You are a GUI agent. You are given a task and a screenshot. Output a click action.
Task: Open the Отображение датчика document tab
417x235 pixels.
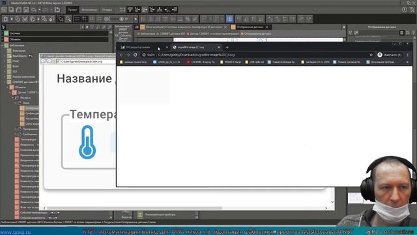[250, 27]
